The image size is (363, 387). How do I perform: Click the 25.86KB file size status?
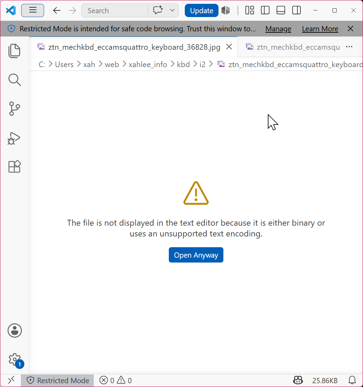click(x=325, y=380)
